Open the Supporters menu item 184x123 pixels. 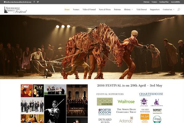[x=155, y=10]
